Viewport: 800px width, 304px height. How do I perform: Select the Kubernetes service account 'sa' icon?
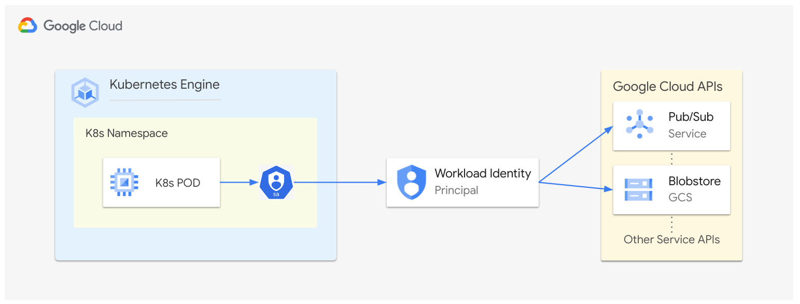tap(276, 183)
